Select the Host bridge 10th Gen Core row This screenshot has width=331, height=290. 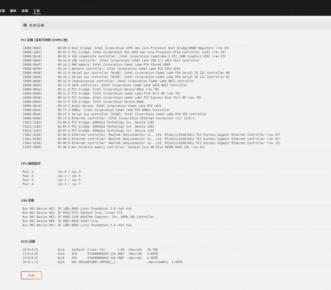pos(126,48)
